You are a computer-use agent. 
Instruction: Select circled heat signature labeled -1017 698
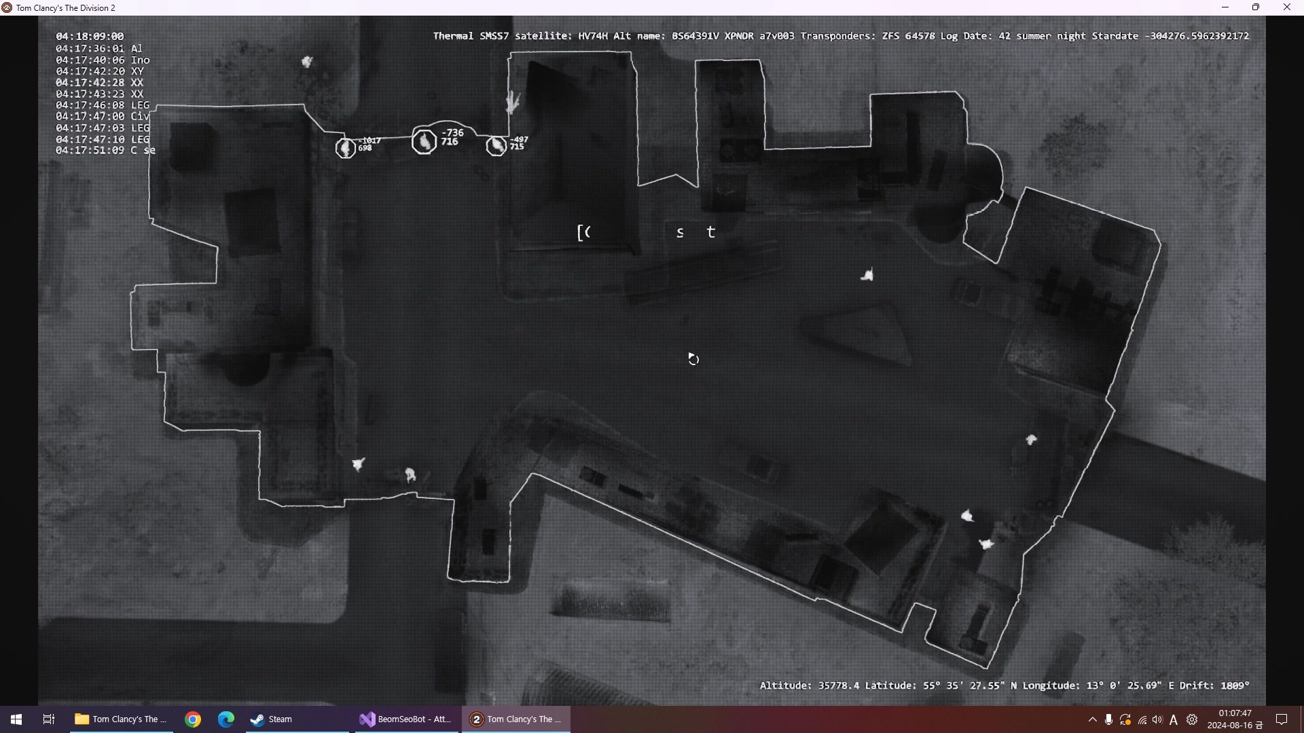346,147
